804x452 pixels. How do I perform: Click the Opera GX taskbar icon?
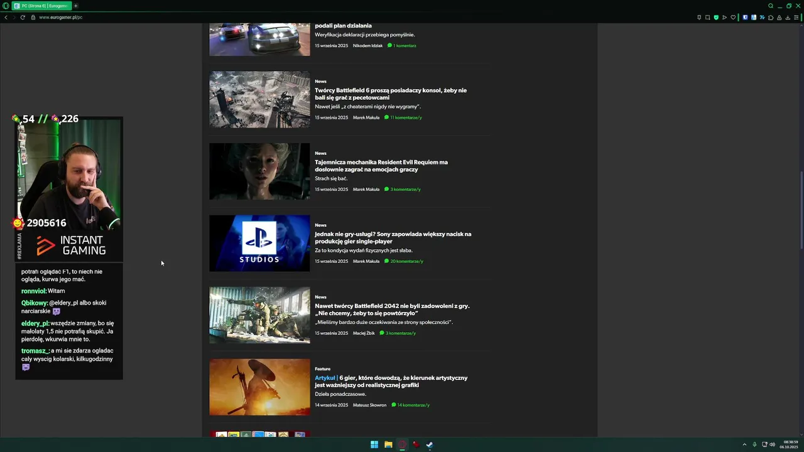(x=402, y=444)
